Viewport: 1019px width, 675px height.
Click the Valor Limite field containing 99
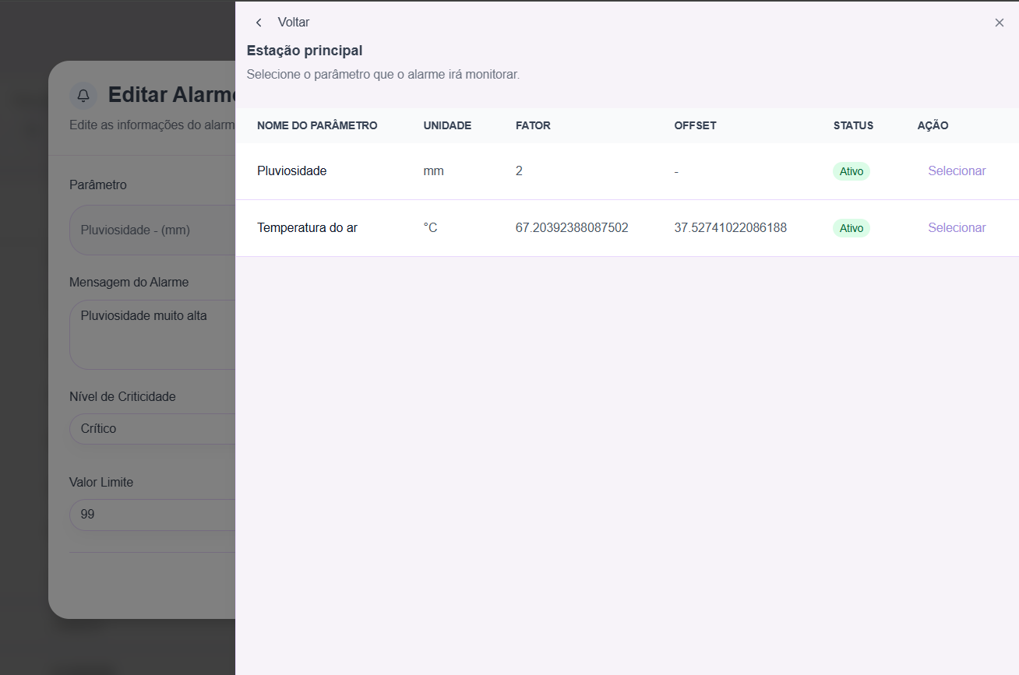tap(152, 515)
